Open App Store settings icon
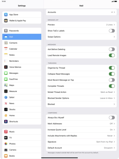Viewport: 119px width, 159px height. click(6, 15)
